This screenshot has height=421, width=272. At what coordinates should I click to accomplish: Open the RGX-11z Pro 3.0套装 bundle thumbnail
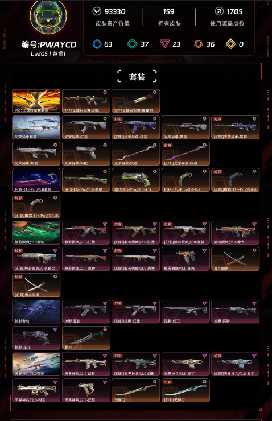36,180
